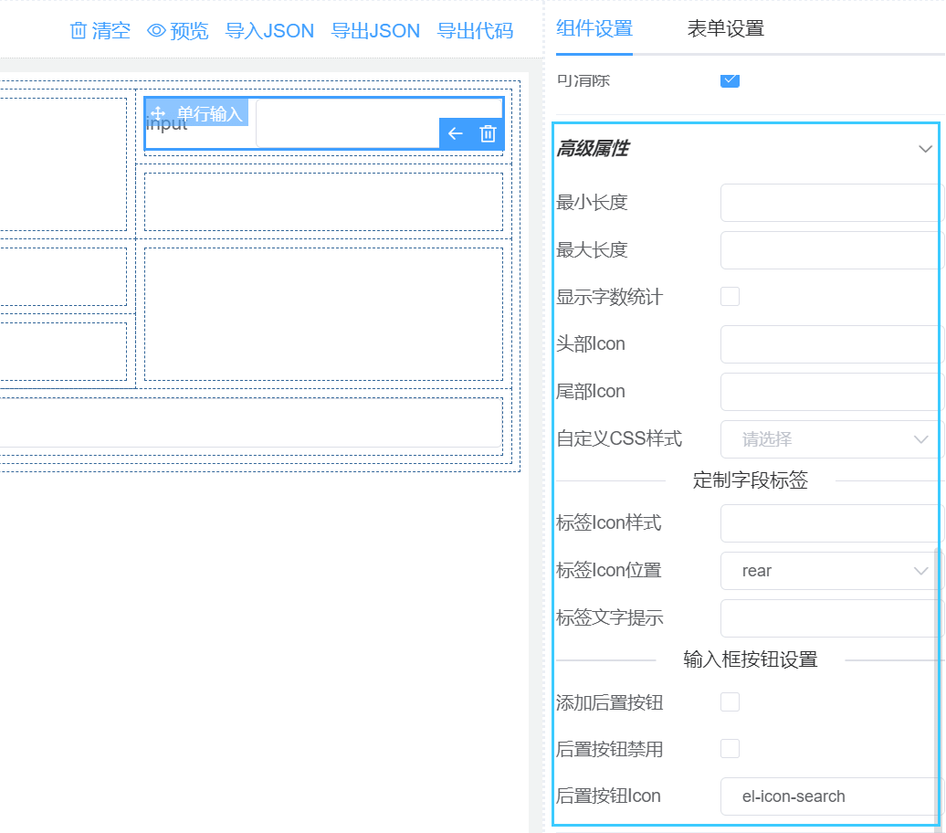Click the 后置按钮Icon input field
946x833 pixels.
pos(831,796)
